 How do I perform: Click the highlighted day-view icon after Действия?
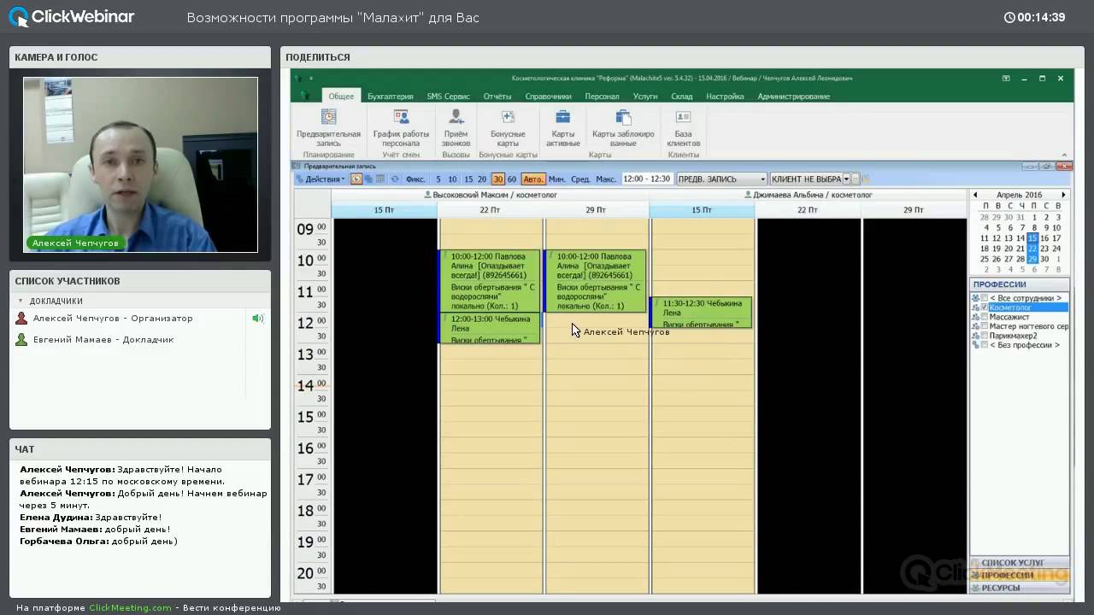356,179
